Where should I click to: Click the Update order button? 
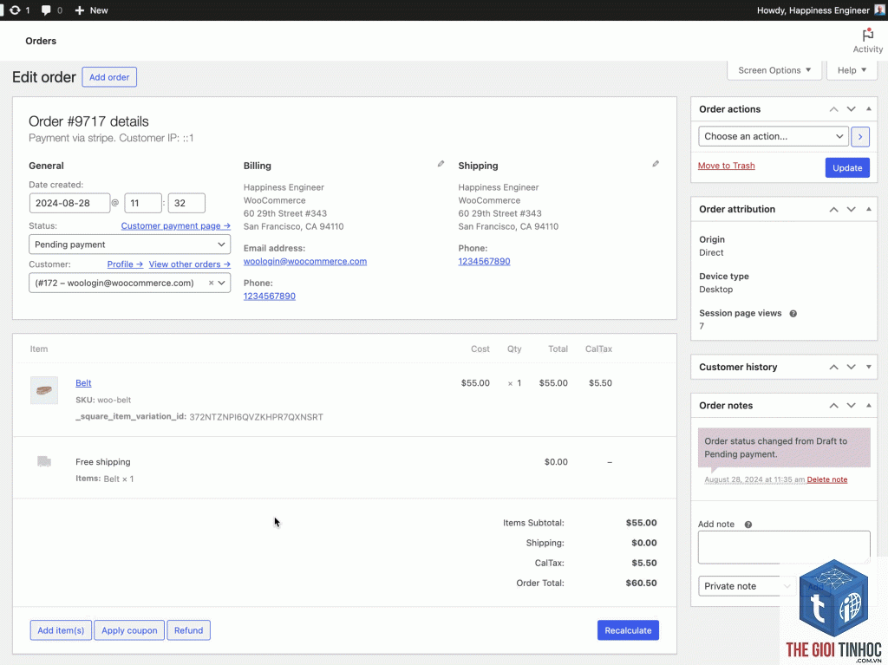[847, 167]
